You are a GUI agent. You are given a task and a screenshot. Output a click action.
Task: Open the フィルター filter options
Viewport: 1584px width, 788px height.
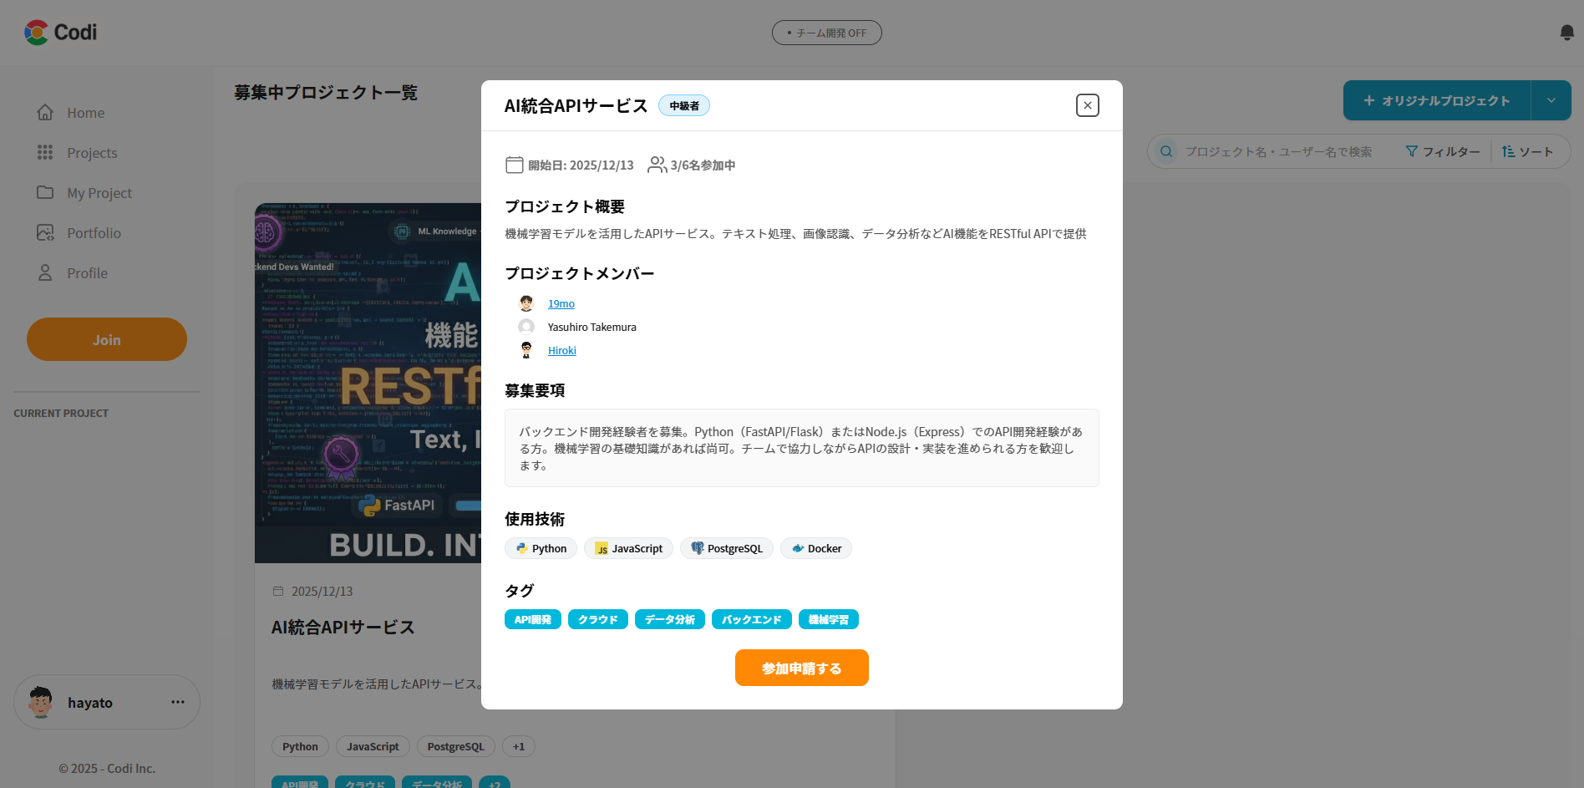[x=1443, y=151]
